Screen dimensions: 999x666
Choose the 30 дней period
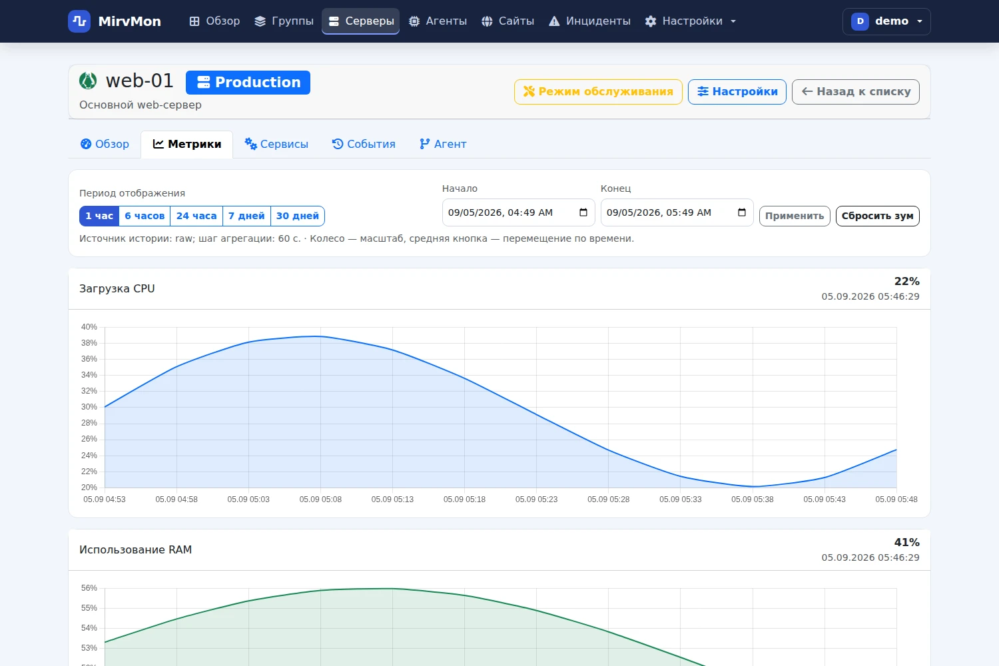point(298,216)
